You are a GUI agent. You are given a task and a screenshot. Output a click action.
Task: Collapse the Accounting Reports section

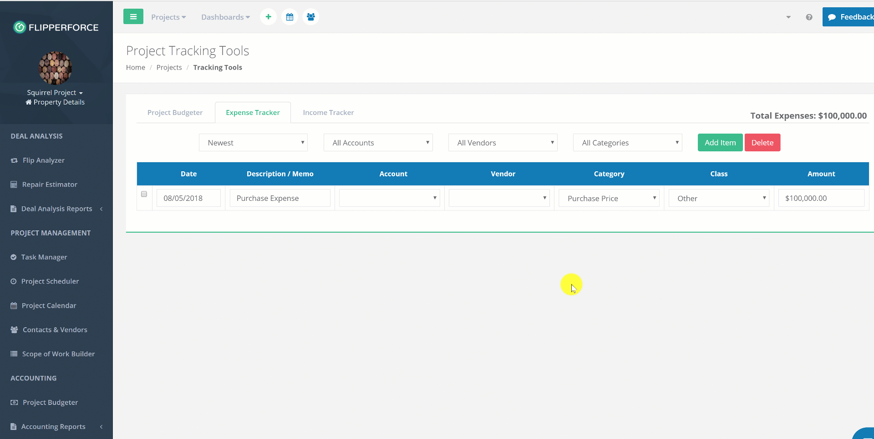click(101, 427)
